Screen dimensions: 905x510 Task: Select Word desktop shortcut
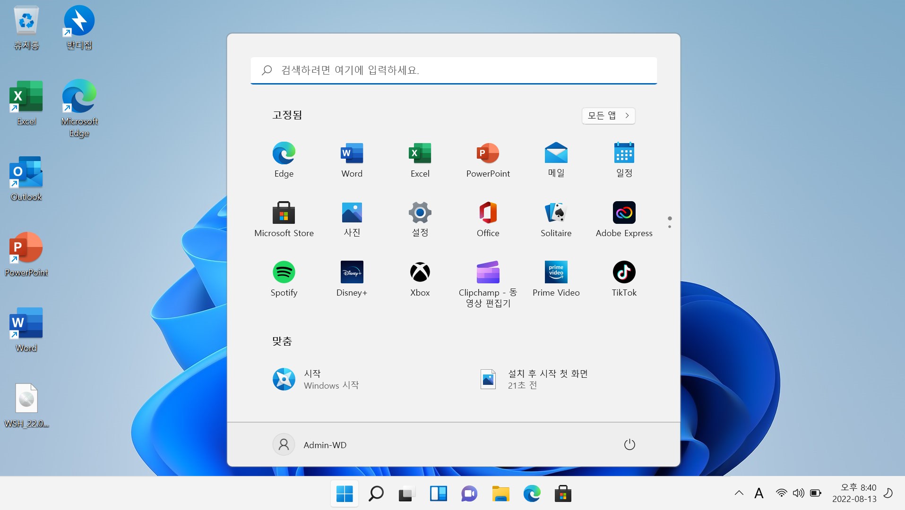click(26, 330)
